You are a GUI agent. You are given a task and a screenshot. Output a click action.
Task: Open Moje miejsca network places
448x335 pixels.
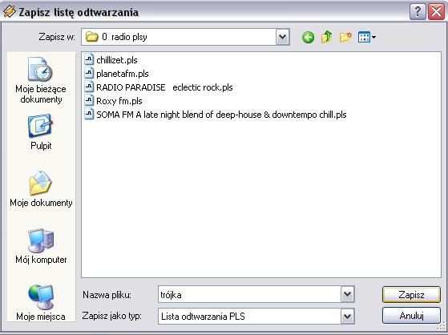[x=41, y=303]
